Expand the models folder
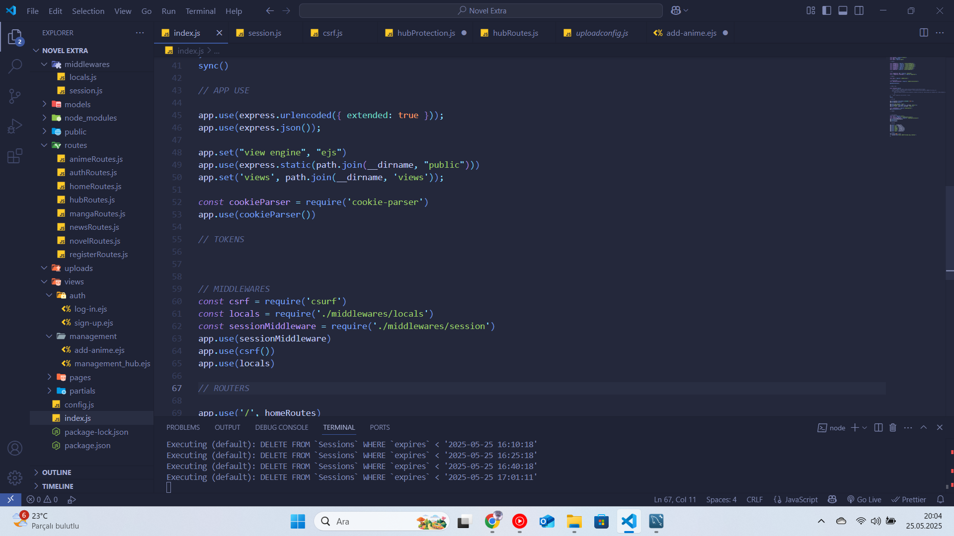The height and width of the screenshot is (536, 954). tap(78, 104)
